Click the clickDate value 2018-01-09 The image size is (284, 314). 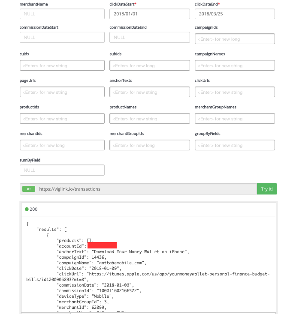coord(104,268)
